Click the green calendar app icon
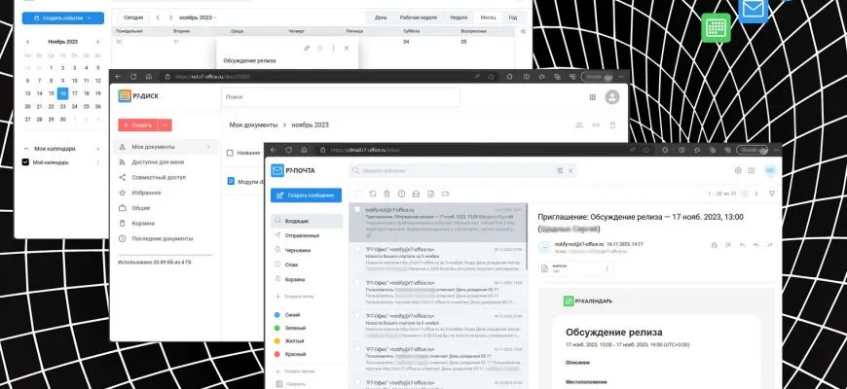Screen dimensions: 847x389 pos(717,27)
